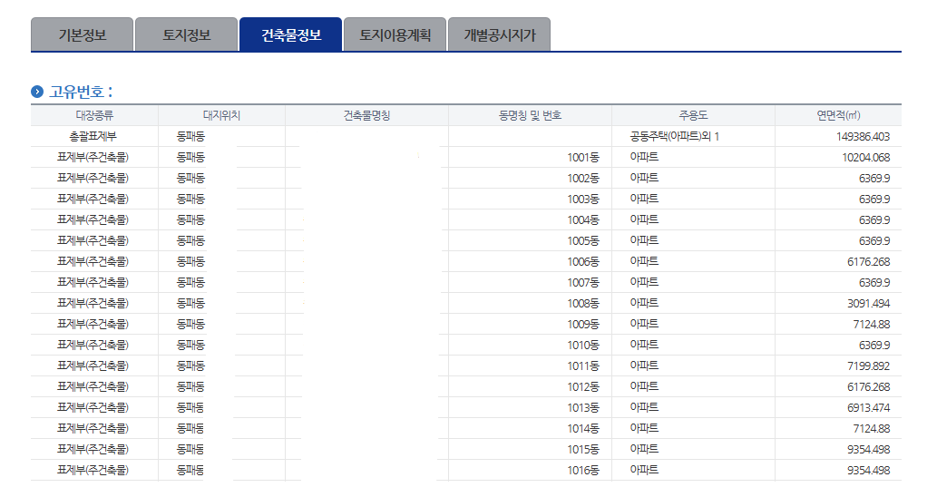The height and width of the screenshot is (497, 937).
Task: Click 아파트 usage in 1013동 row
Action: click(x=644, y=407)
